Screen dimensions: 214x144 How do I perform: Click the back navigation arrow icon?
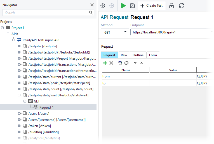(x=103, y=6)
